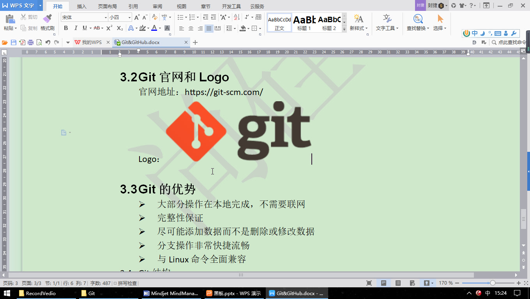The width and height of the screenshot is (530, 299).
Task: Expand the highlight color dropdown arrow
Action: coord(148,28)
